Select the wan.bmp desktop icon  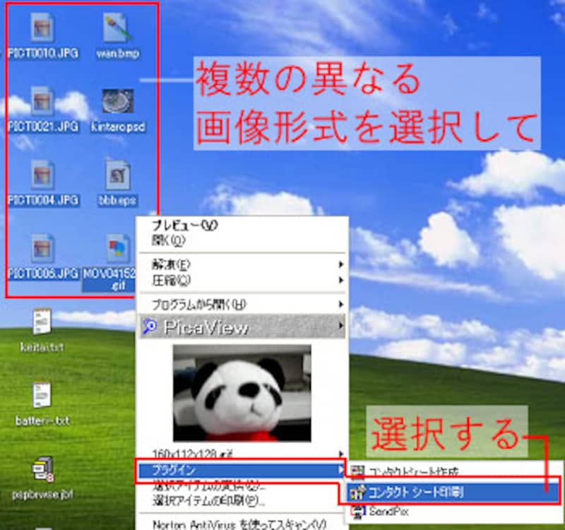coord(118,28)
